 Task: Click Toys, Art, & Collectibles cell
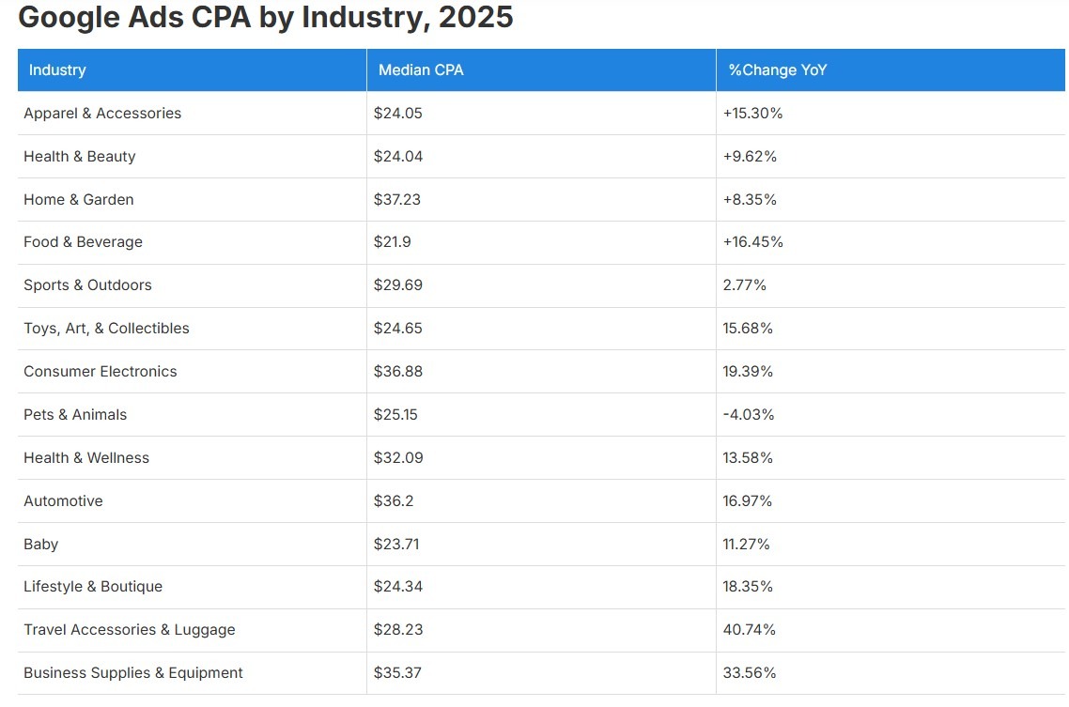(x=106, y=329)
